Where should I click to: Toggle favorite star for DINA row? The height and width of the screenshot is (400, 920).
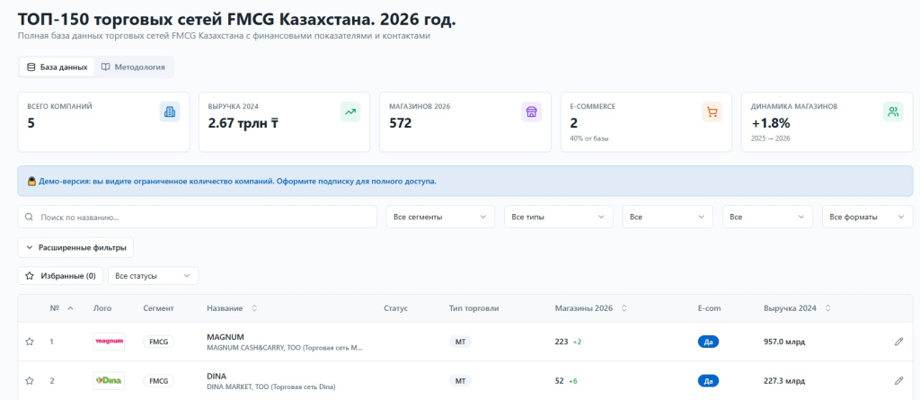click(x=30, y=381)
